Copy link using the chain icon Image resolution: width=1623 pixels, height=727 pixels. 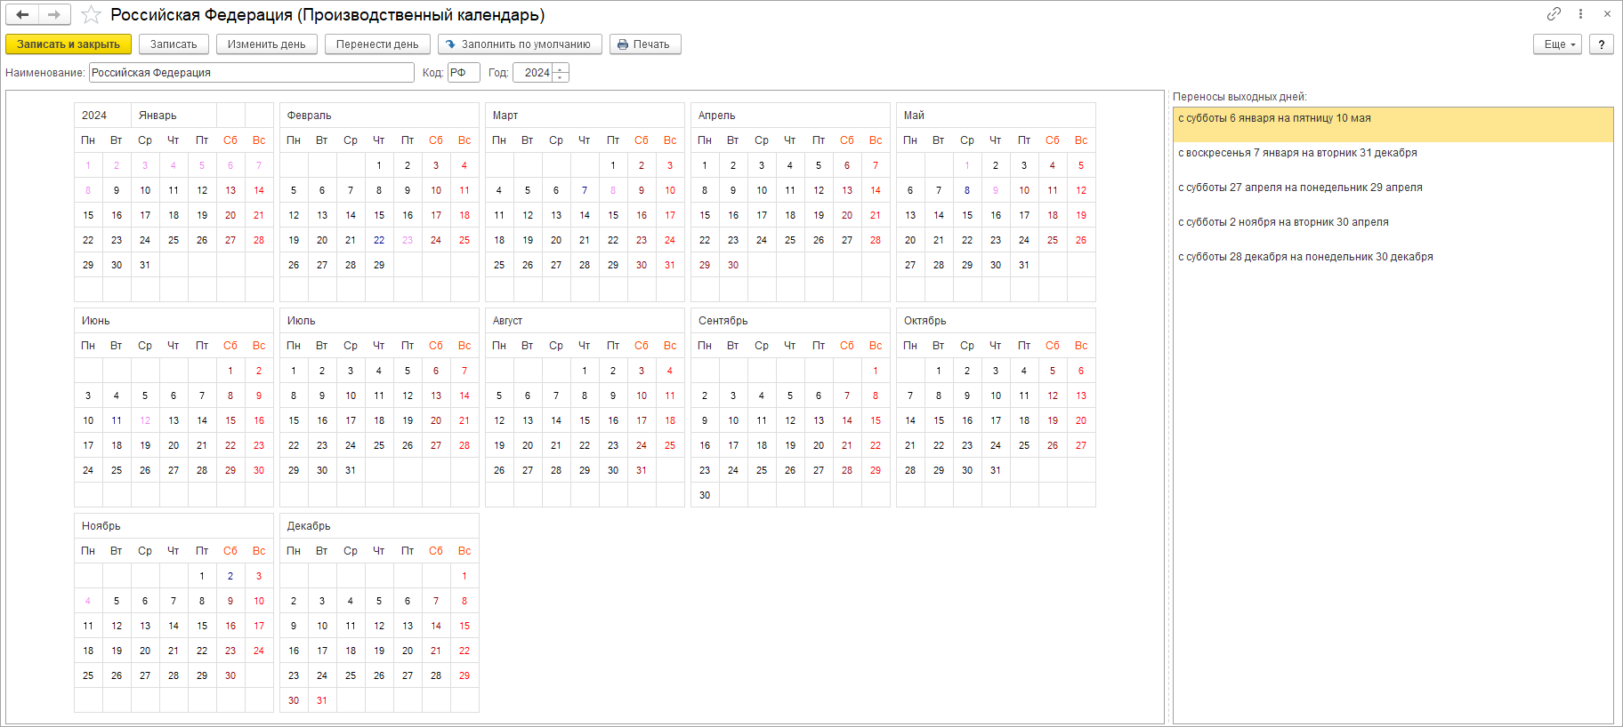click(x=1554, y=13)
